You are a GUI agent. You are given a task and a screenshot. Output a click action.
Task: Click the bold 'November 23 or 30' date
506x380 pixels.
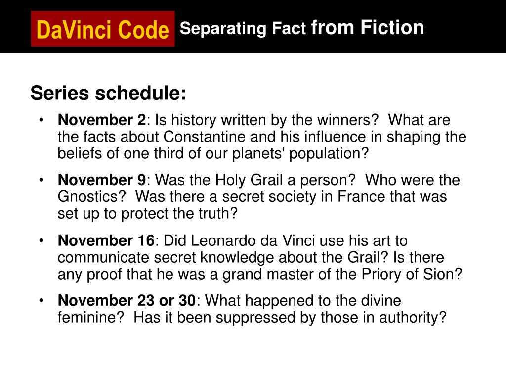pos(127,300)
